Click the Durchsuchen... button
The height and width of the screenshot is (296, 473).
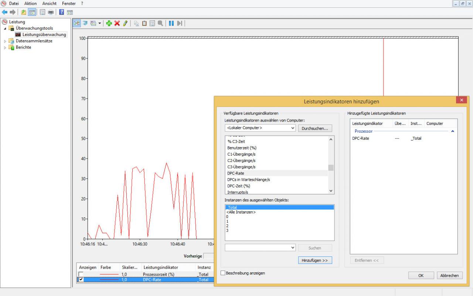(x=315, y=128)
